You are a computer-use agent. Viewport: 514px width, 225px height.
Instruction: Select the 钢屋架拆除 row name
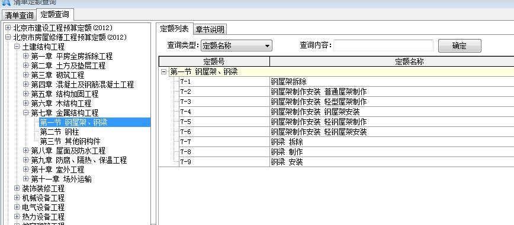click(x=288, y=81)
